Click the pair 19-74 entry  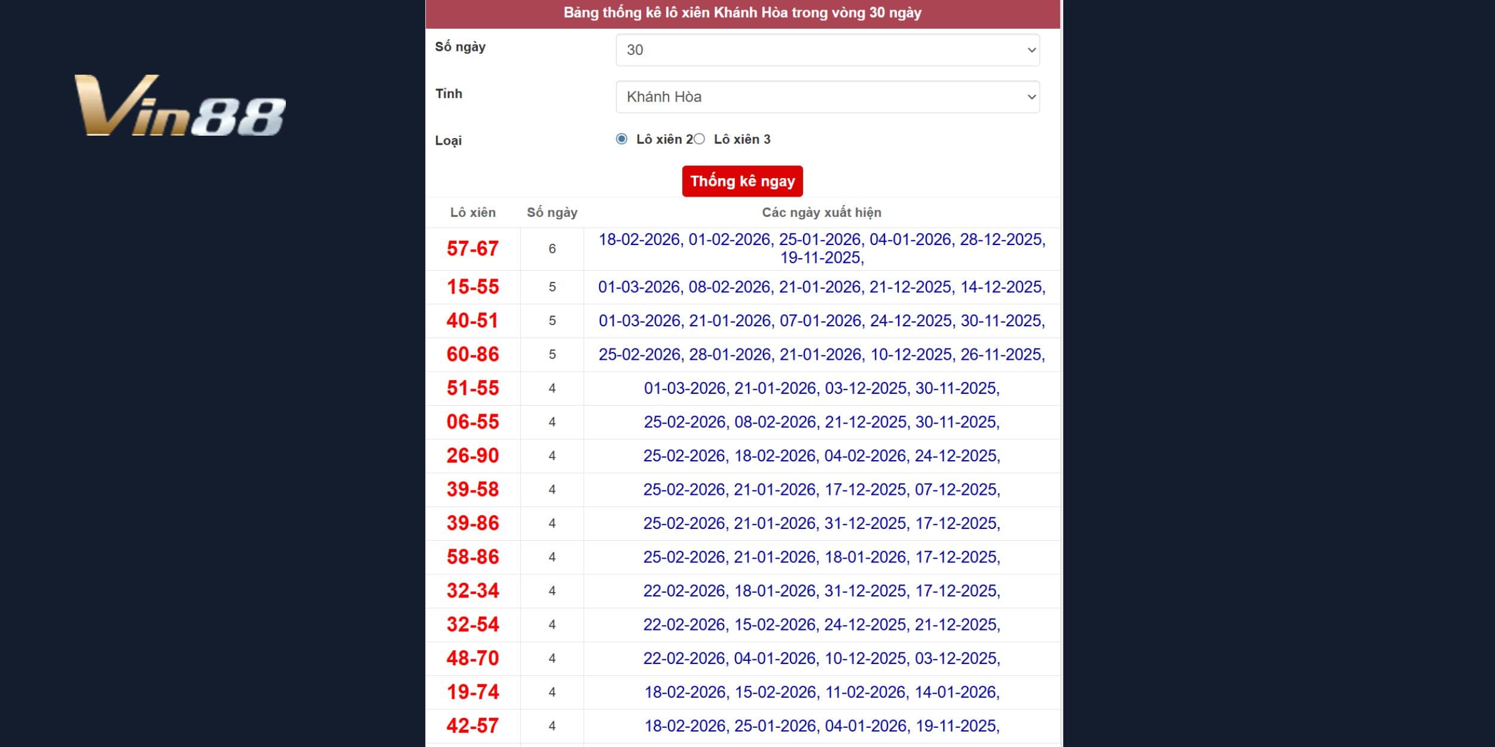click(473, 692)
